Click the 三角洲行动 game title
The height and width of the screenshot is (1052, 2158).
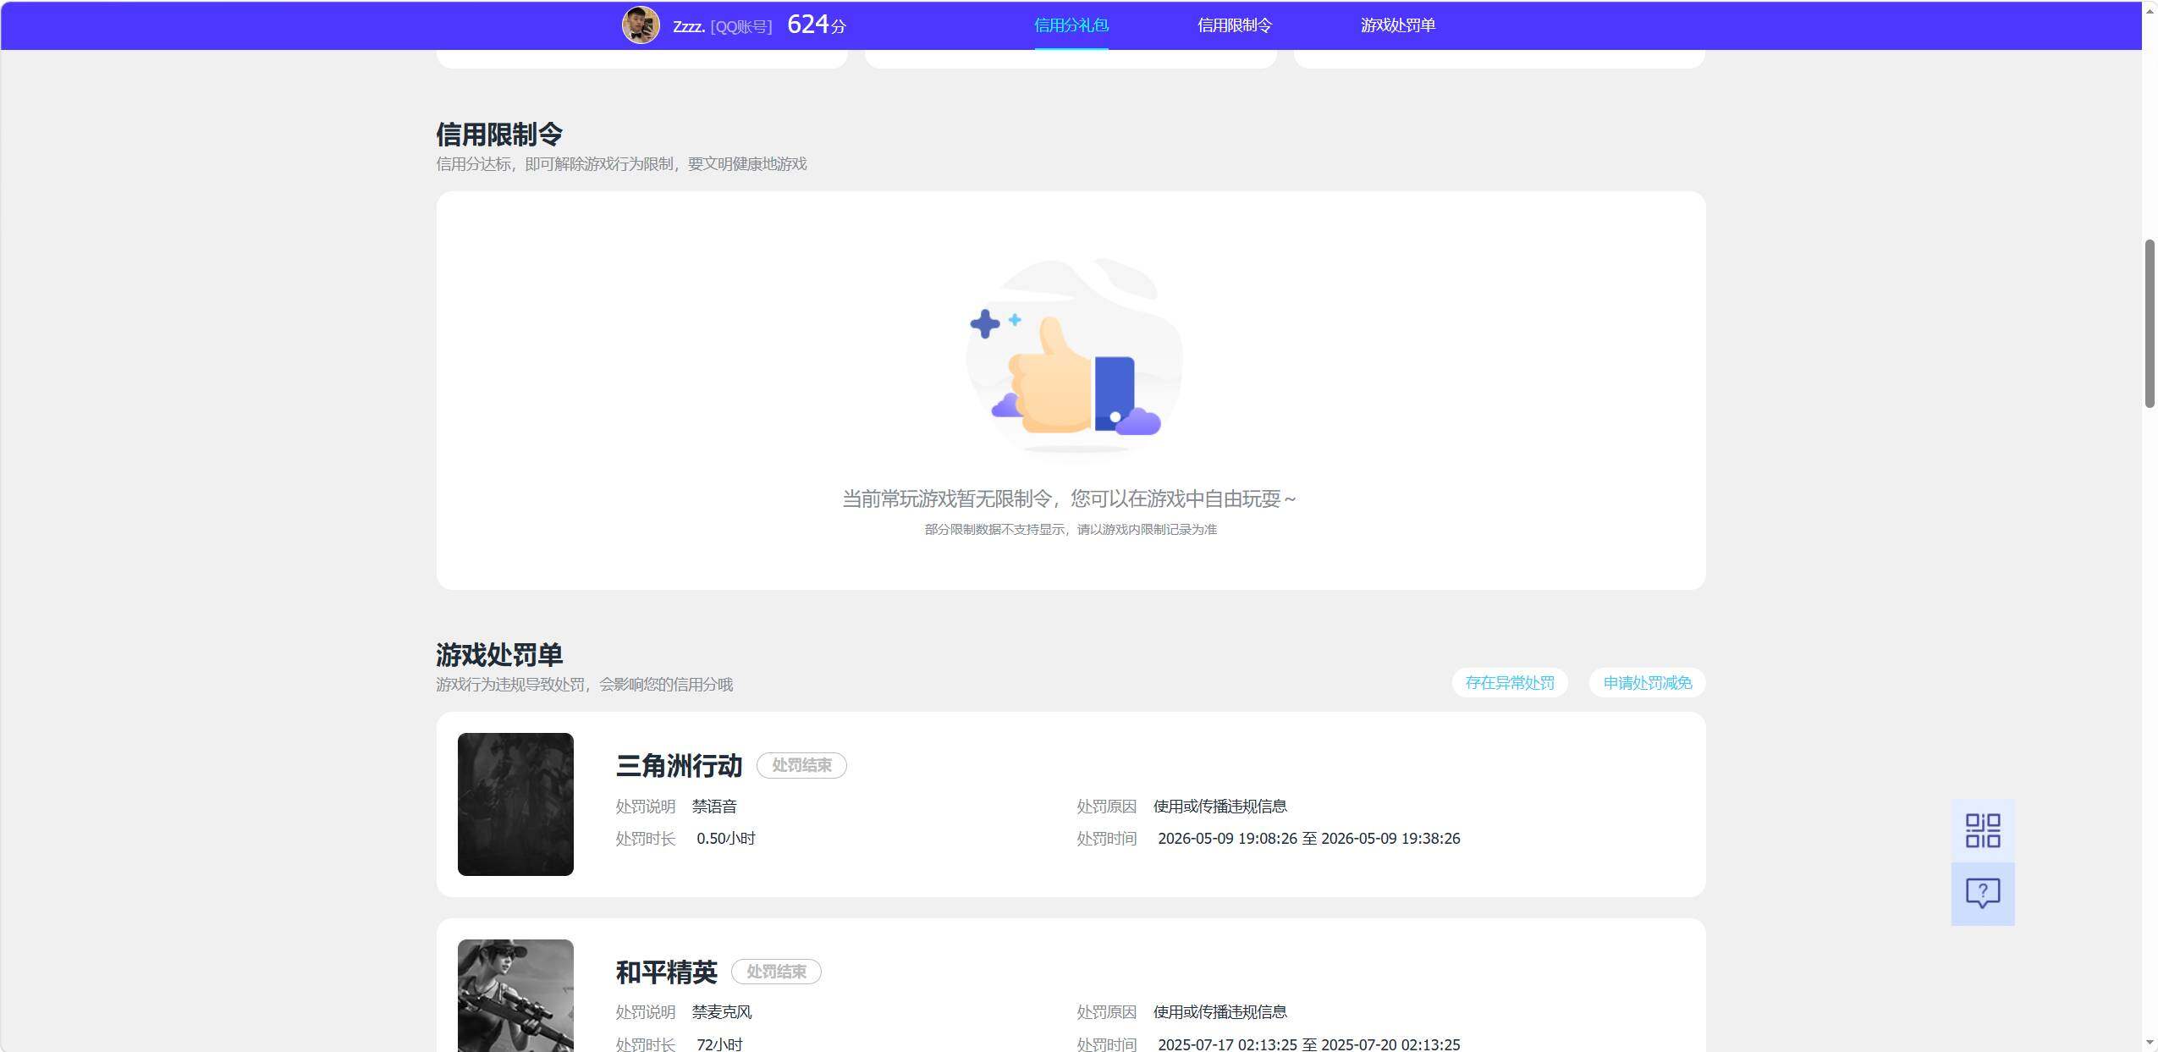(x=679, y=766)
